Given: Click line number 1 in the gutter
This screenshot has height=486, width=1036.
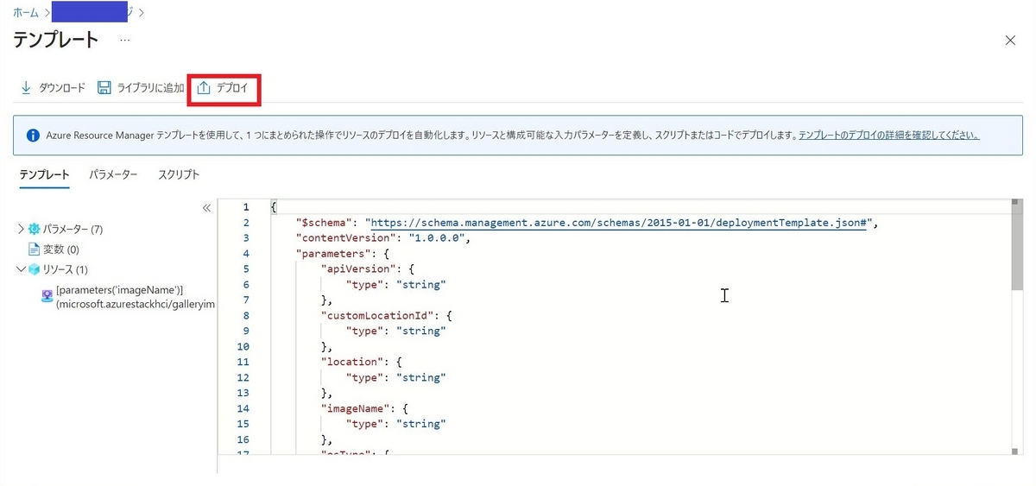Looking at the screenshot, I should (x=246, y=207).
